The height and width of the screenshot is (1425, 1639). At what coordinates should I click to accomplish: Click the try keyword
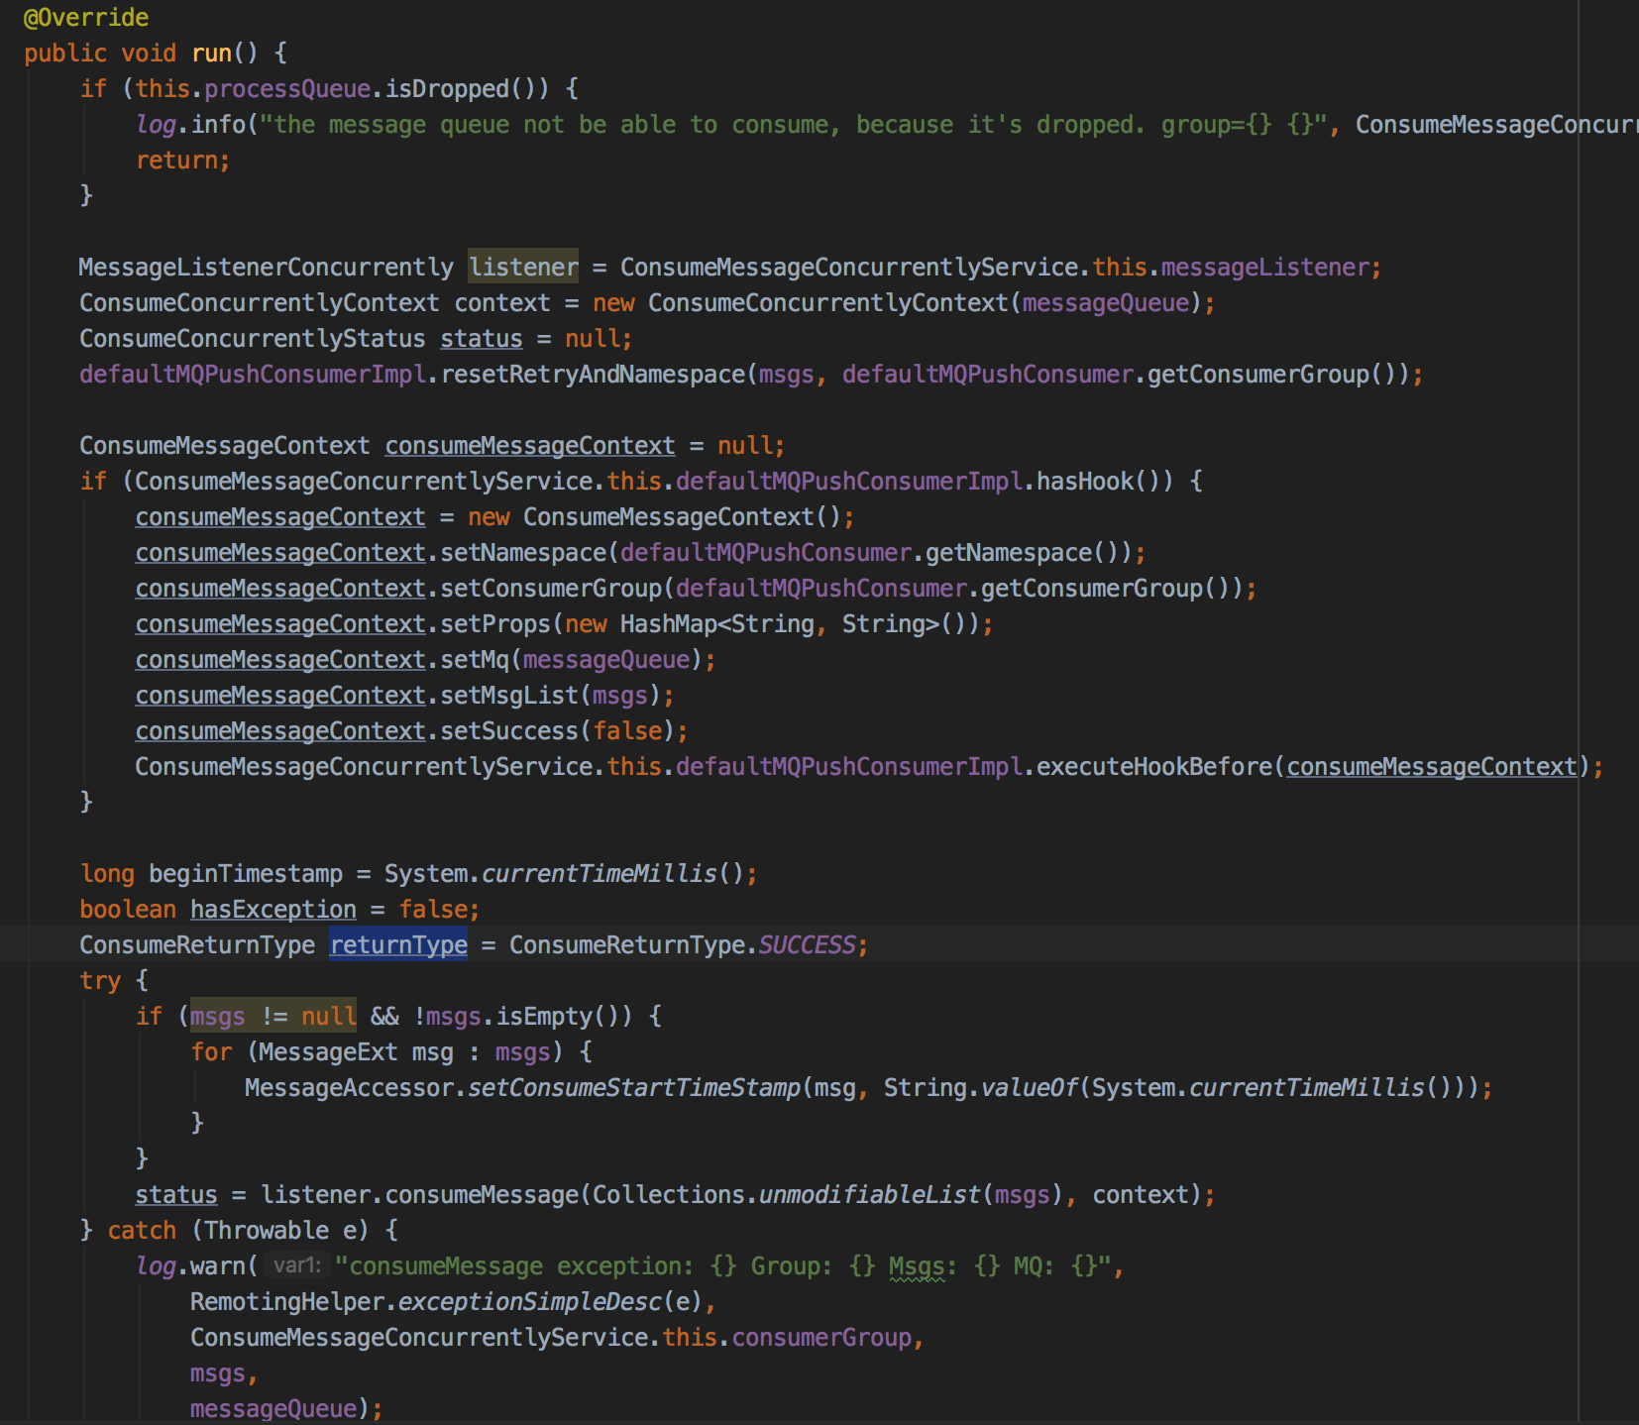click(x=100, y=981)
